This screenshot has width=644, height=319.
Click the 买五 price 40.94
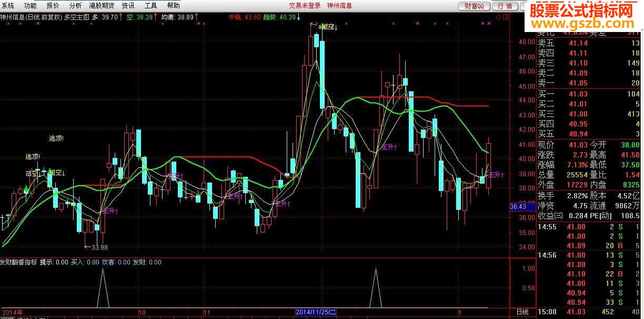578,134
